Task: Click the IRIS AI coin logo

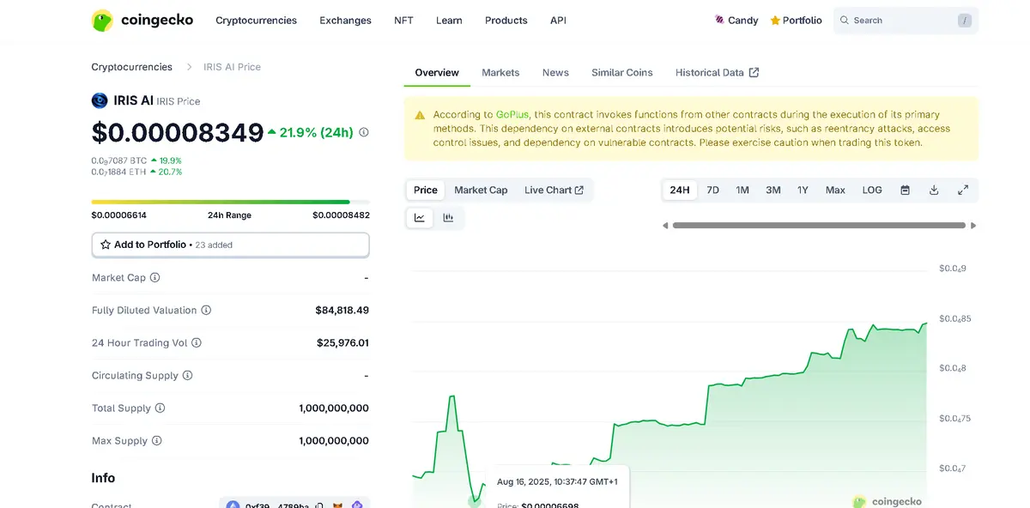Action: [100, 100]
